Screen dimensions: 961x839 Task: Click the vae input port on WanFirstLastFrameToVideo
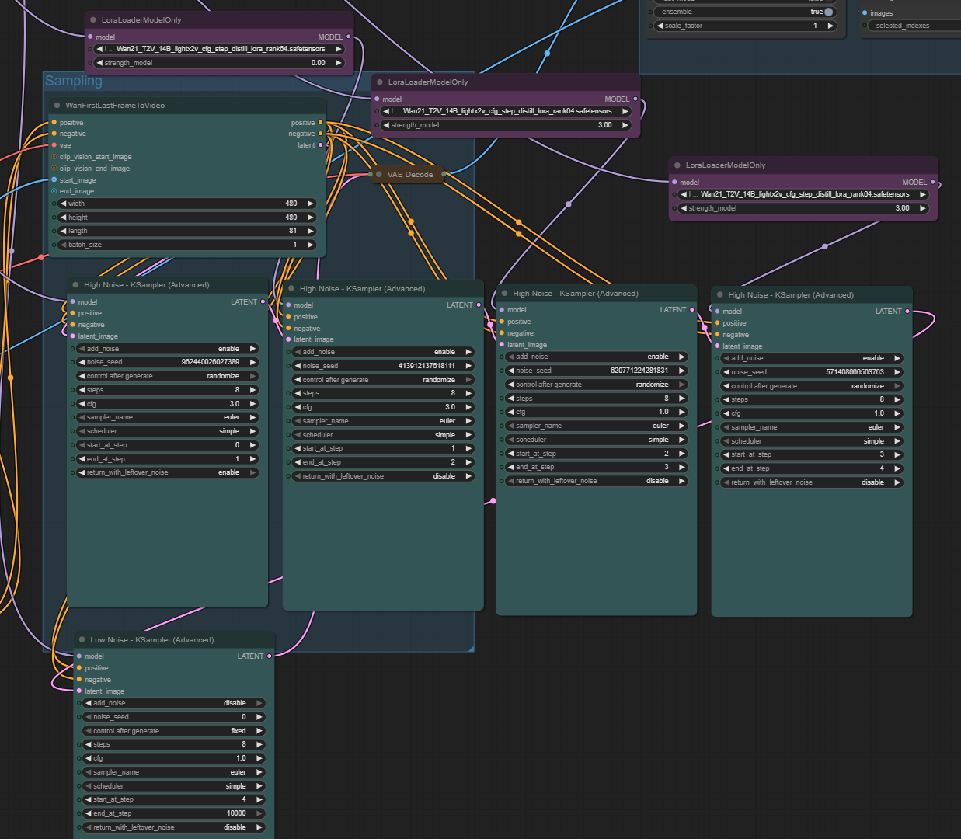coord(54,145)
